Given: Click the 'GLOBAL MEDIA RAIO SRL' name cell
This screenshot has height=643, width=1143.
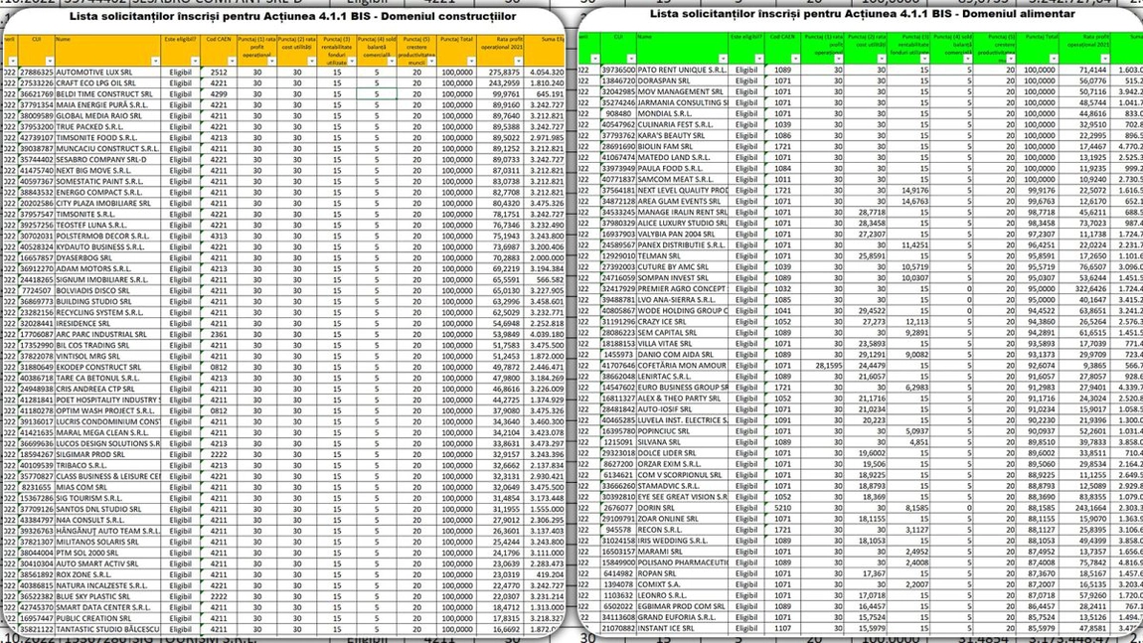Looking at the screenshot, I should click(x=108, y=116).
